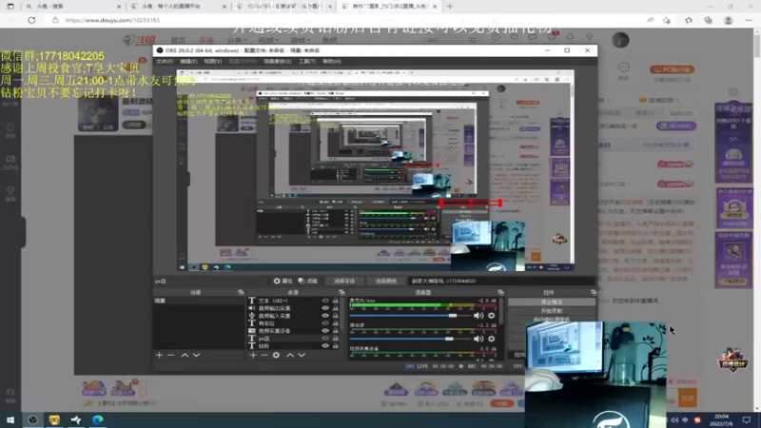Viewport: 761px width, 428px height.
Task: Toggle visibility of 音频输入采集 source
Action: pos(325,316)
